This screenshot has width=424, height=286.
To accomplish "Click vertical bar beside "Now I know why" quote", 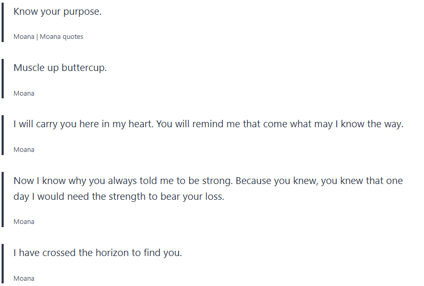I will pyautogui.click(x=3, y=199).
